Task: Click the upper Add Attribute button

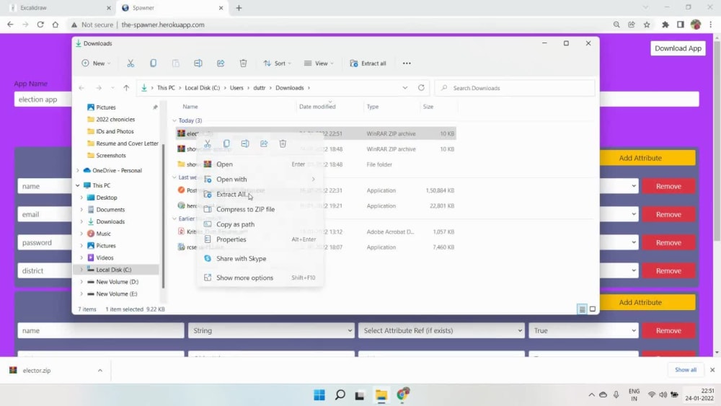Action: (640, 158)
